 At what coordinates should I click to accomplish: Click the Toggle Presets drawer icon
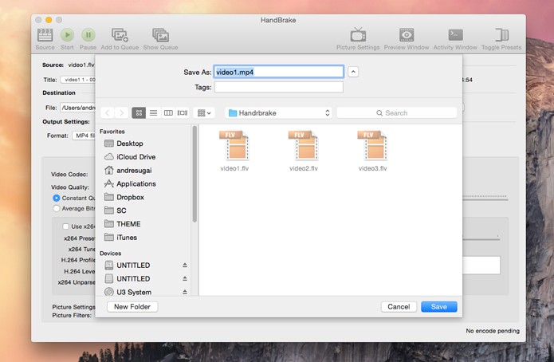click(x=501, y=35)
